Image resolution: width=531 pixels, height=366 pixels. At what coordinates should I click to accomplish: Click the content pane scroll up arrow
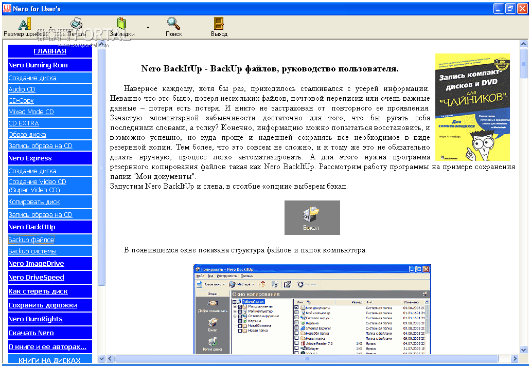coord(524,44)
